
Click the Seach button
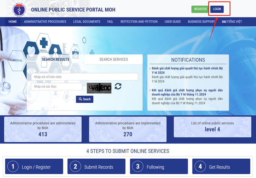(85, 99)
